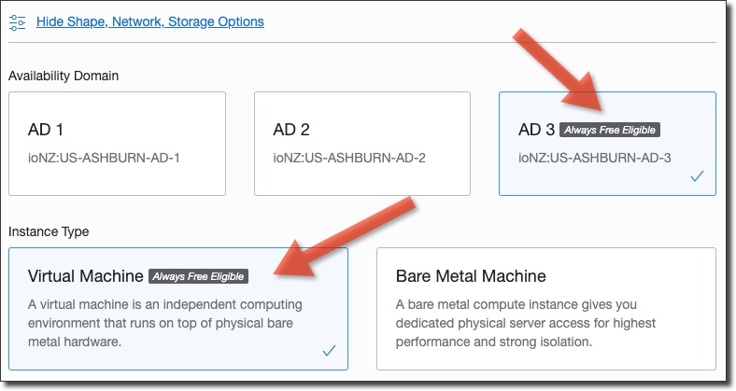Hide Shape, Network, Storage Options
This screenshot has height=391, width=736.
[x=149, y=21]
